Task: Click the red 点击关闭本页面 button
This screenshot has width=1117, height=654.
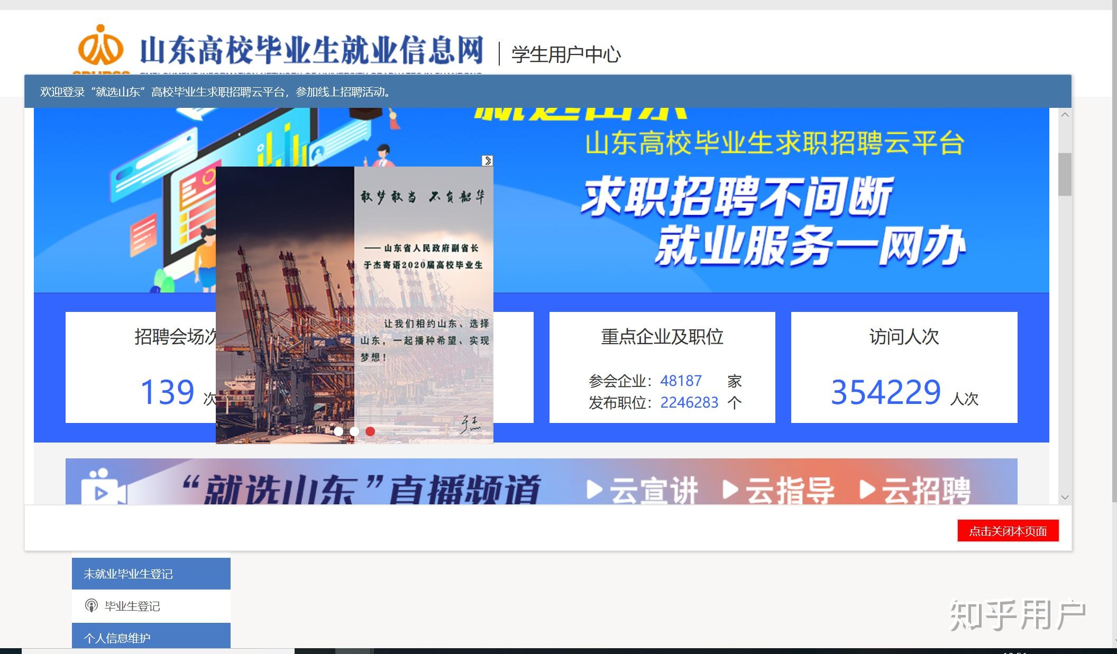Action: click(x=1008, y=531)
